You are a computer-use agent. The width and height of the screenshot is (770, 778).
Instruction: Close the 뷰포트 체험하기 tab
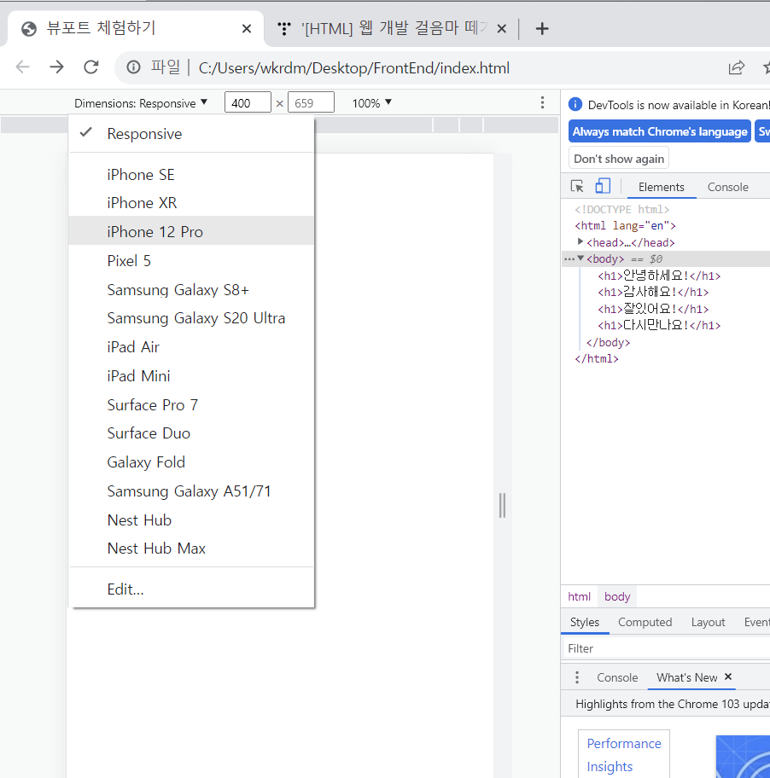click(x=246, y=29)
